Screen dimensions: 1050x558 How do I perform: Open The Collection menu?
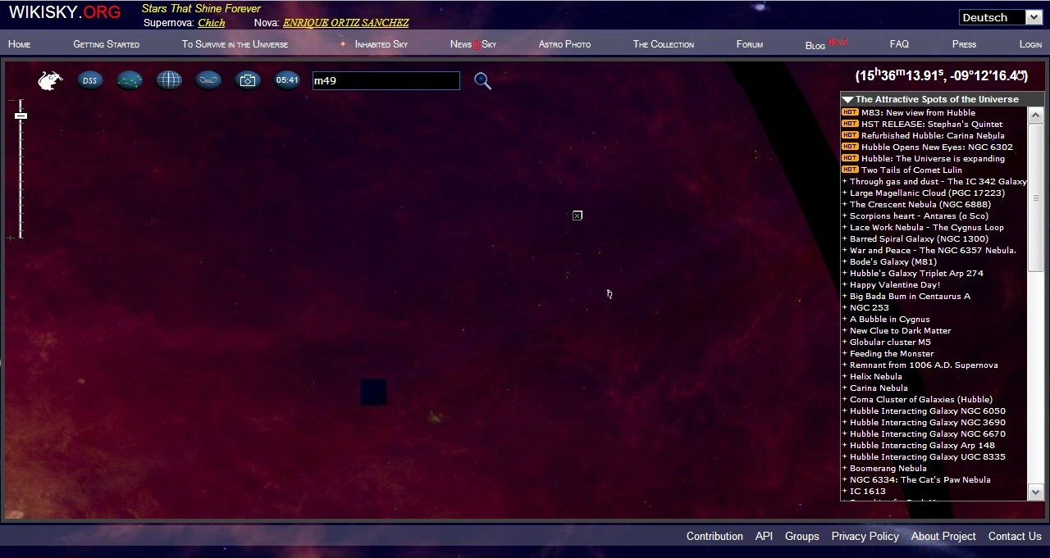[x=664, y=44]
